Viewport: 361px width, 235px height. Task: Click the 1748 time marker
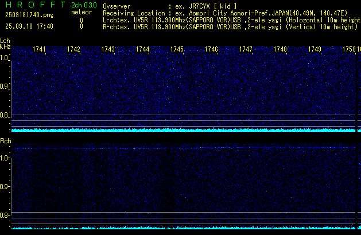tap(280, 50)
